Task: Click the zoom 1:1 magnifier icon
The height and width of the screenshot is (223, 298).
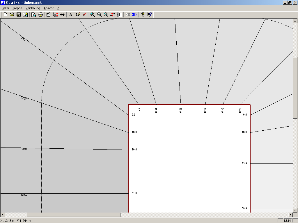Action: click(x=106, y=15)
